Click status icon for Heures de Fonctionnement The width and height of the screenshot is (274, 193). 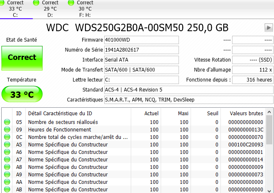[x=7, y=130]
